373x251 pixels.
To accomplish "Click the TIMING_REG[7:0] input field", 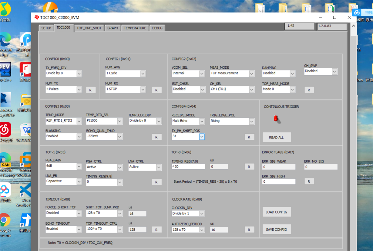I will [x=188, y=167].
